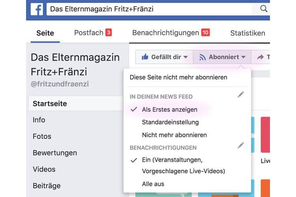The height and width of the screenshot is (197, 296).
Task: Select Als Erstes anzeigen option
Action: [170, 110]
